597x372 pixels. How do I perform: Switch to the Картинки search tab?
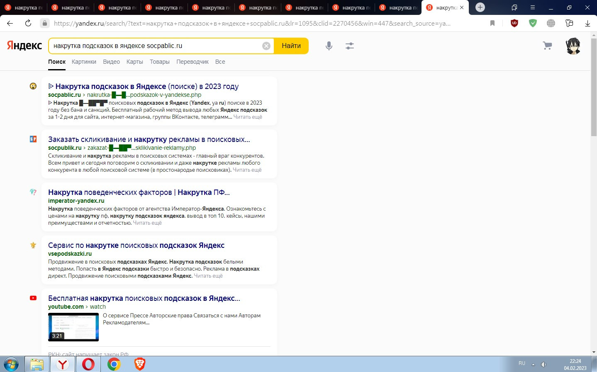point(84,62)
